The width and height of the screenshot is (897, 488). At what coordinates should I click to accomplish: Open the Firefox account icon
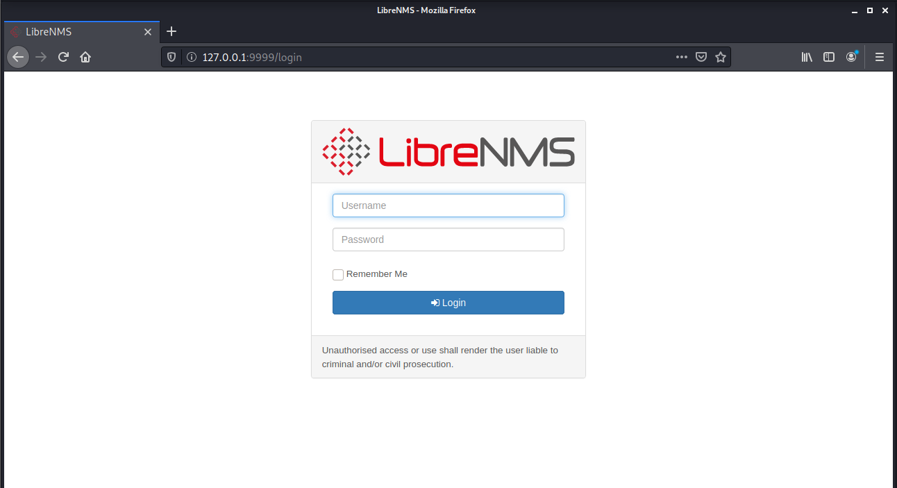851,57
